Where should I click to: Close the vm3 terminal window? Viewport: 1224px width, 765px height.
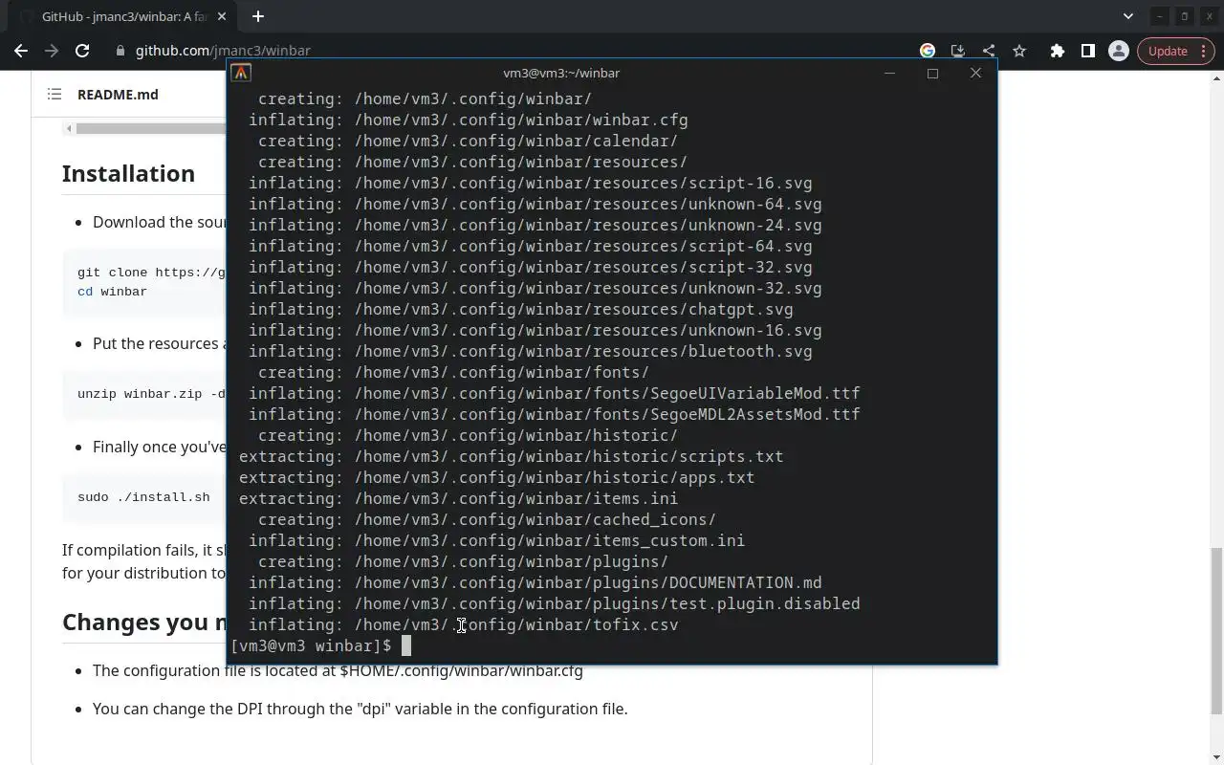975,73
